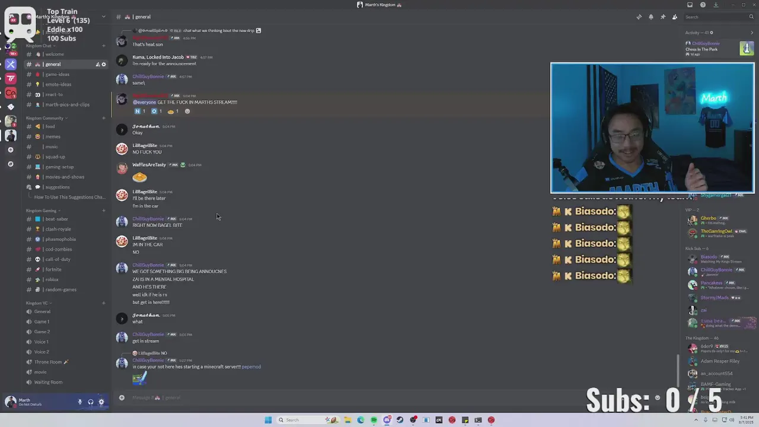The image size is (759, 427).
Task: Click the attach plus button in message bar
Action: [122, 397]
